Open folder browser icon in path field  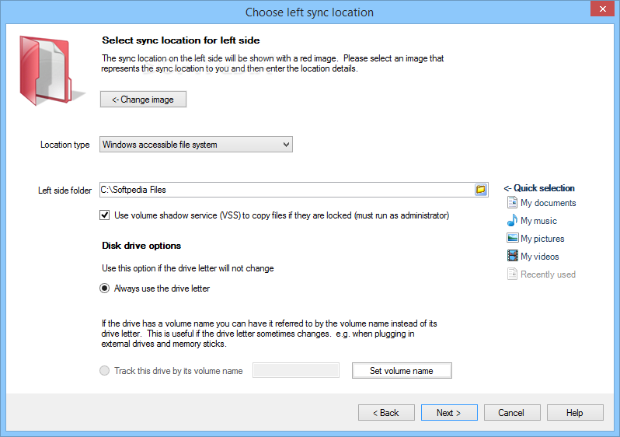481,190
